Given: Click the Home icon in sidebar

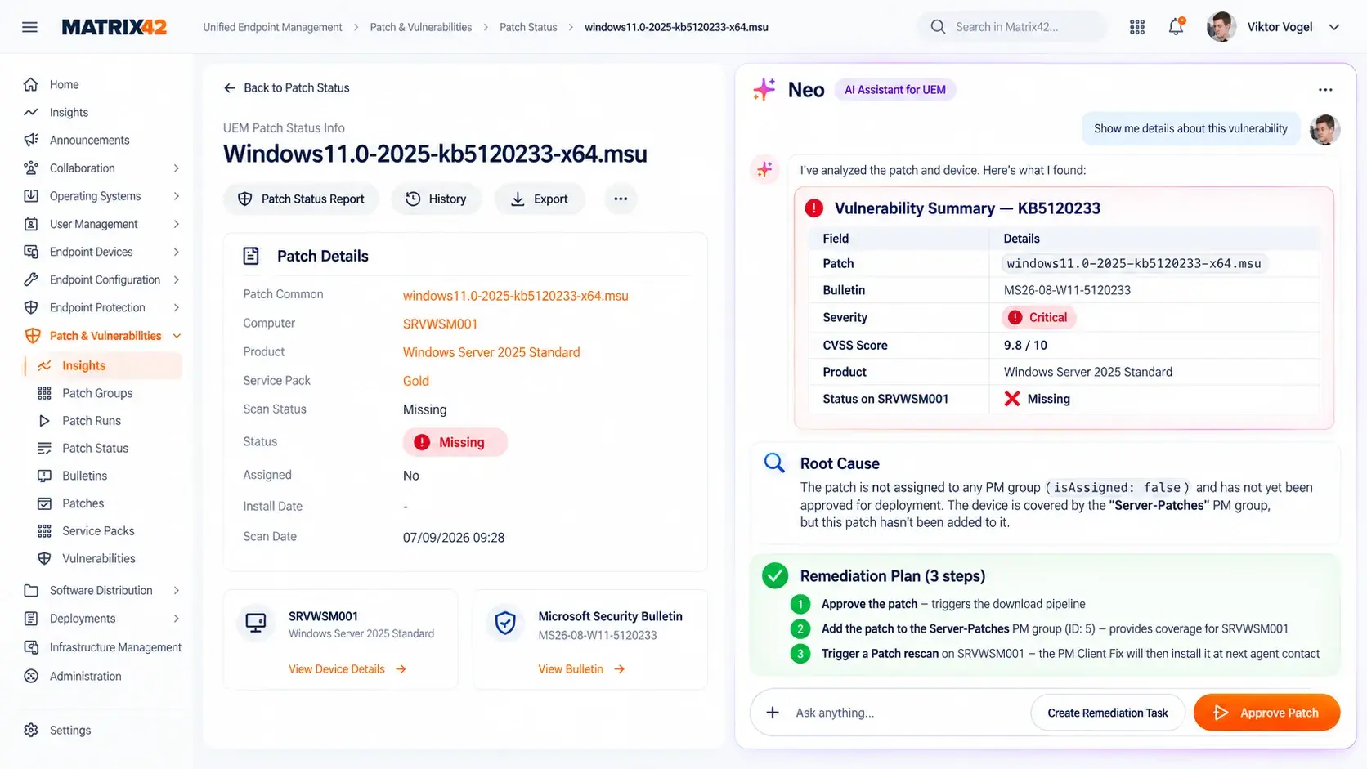Looking at the screenshot, I should point(31,84).
